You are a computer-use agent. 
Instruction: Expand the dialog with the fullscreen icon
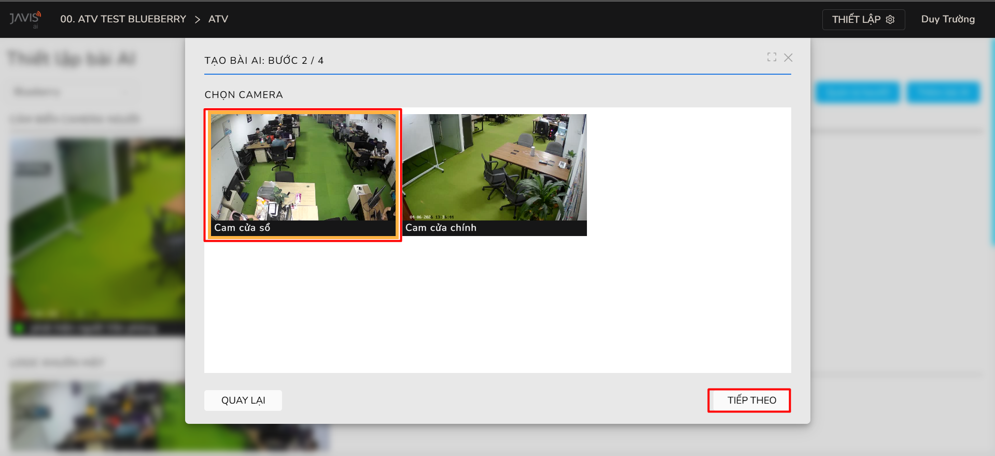pos(772,57)
